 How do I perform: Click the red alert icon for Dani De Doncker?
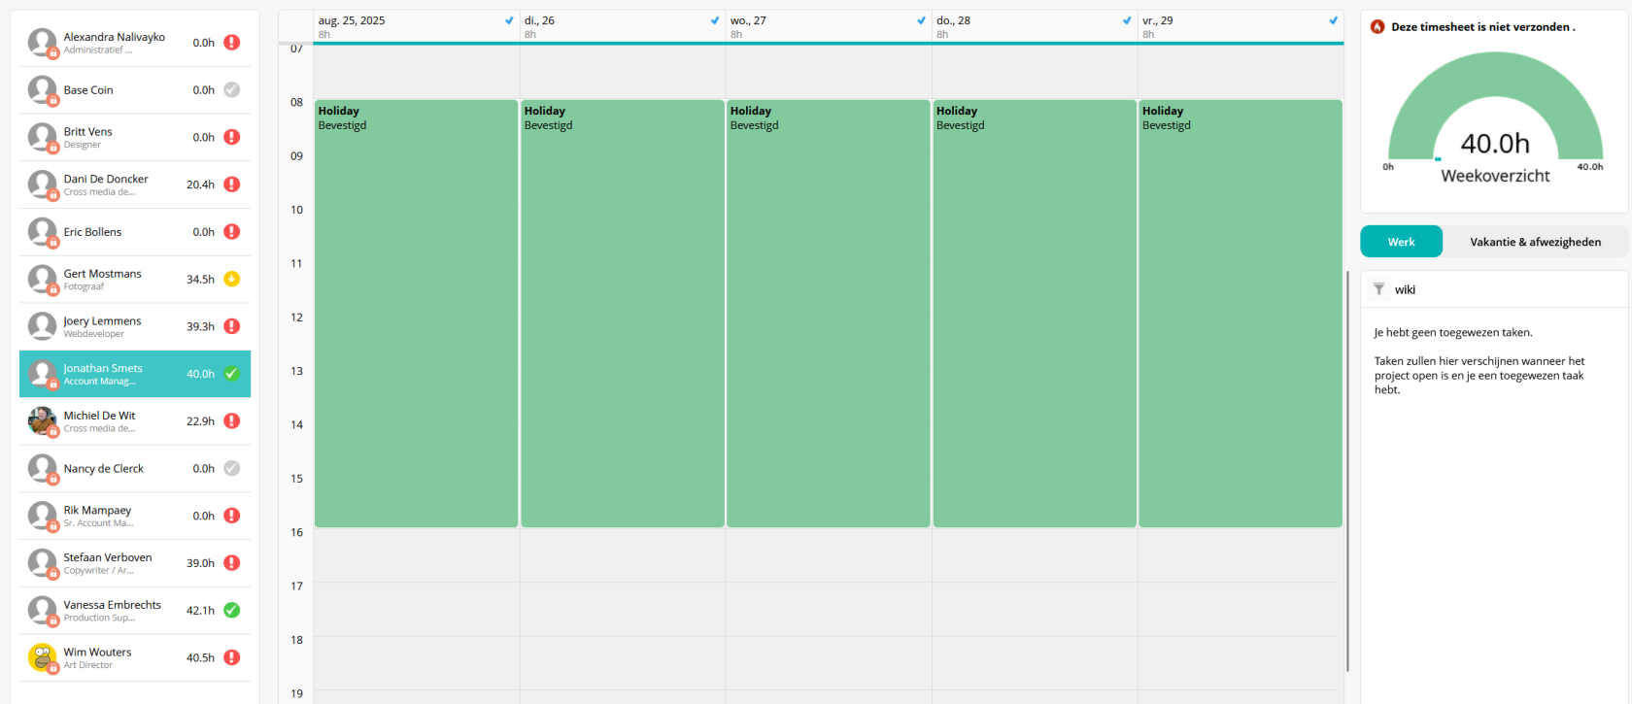pyautogui.click(x=231, y=184)
